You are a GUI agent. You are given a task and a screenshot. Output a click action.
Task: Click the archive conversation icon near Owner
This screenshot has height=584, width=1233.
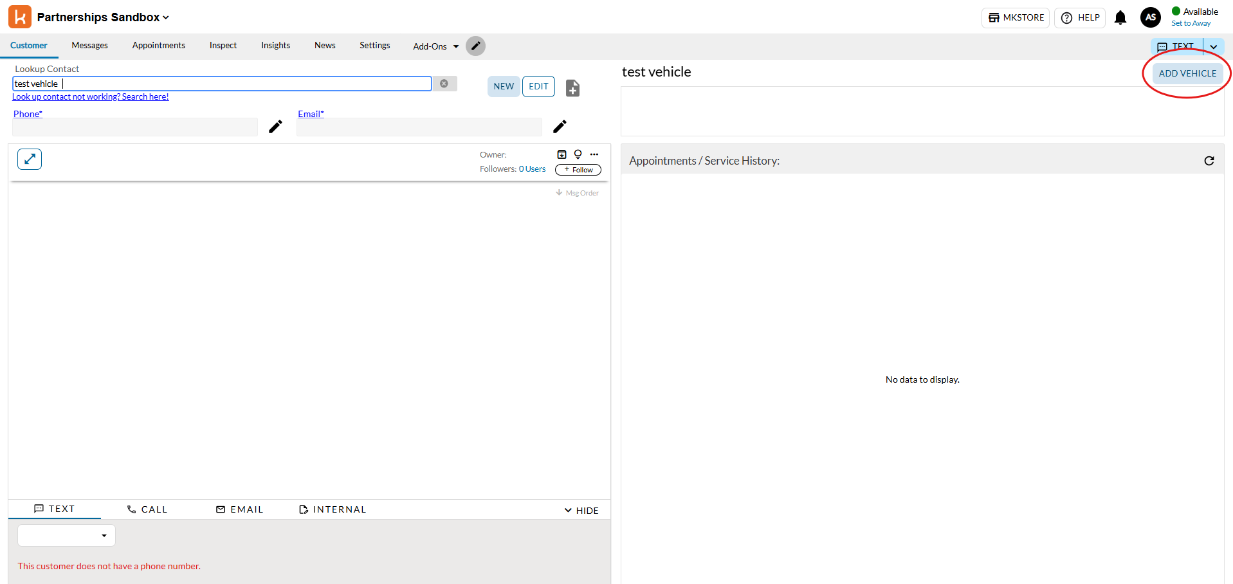click(x=562, y=154)
